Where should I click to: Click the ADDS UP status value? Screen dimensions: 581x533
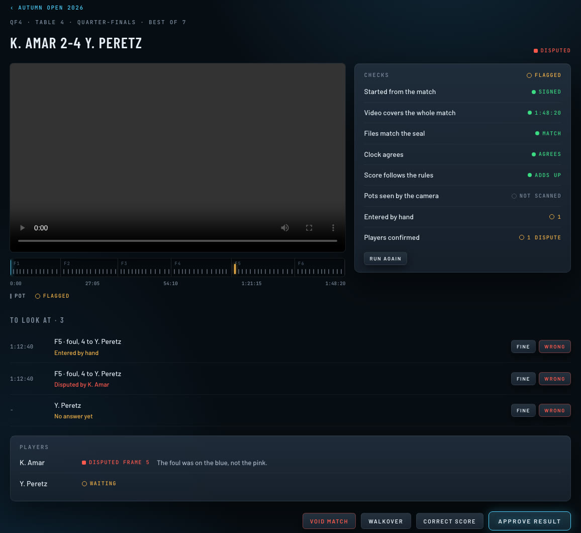(544, 175)
